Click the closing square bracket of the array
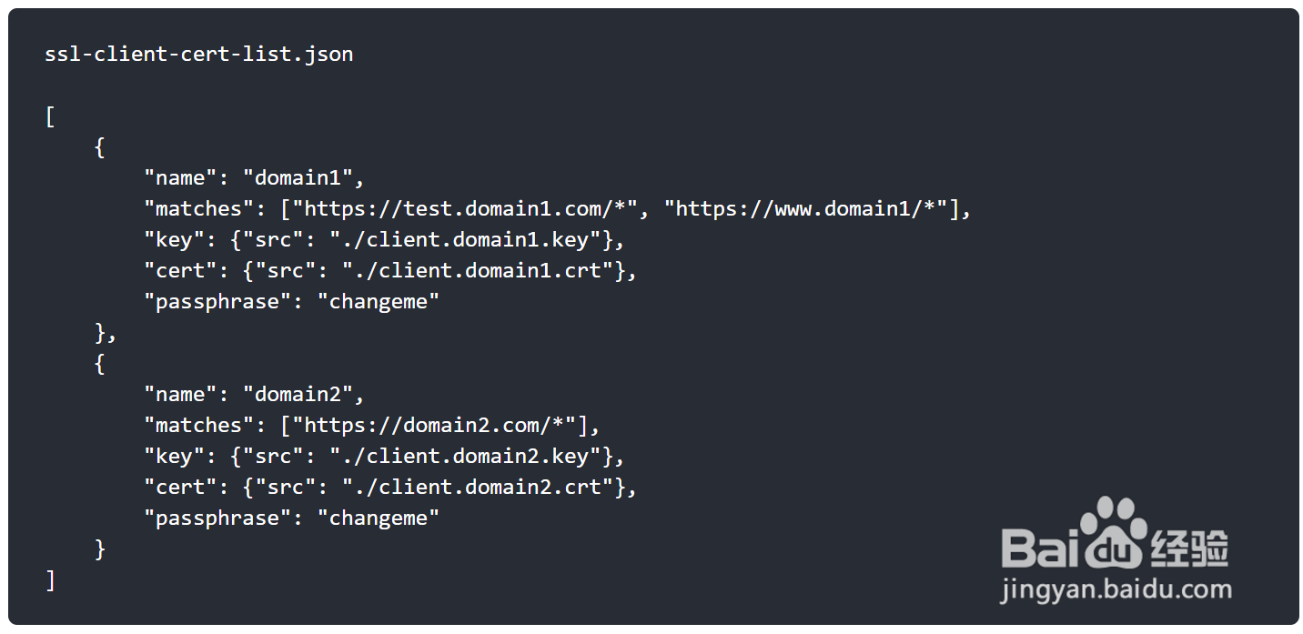The height and width of the screenshot is (634, 1303). pyautogui.click(x=50, y=580)
